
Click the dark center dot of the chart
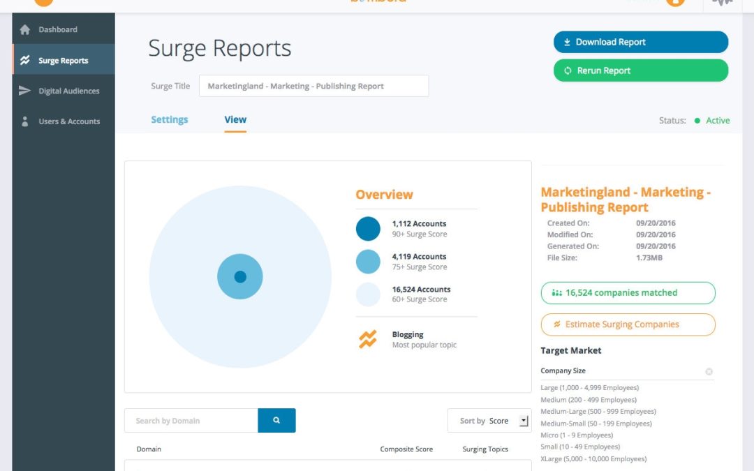[x=240, y=277]
